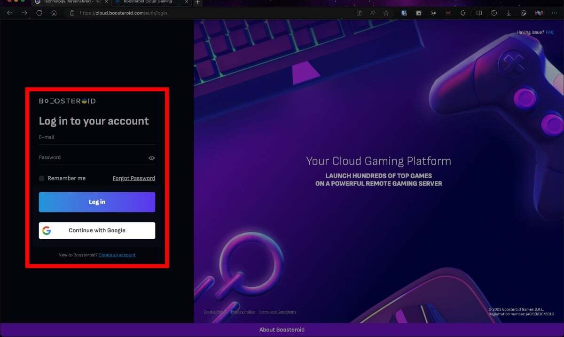Click the red extension icon in toolbar
This screenshot has height=337, width=564.
pos(448,13)
